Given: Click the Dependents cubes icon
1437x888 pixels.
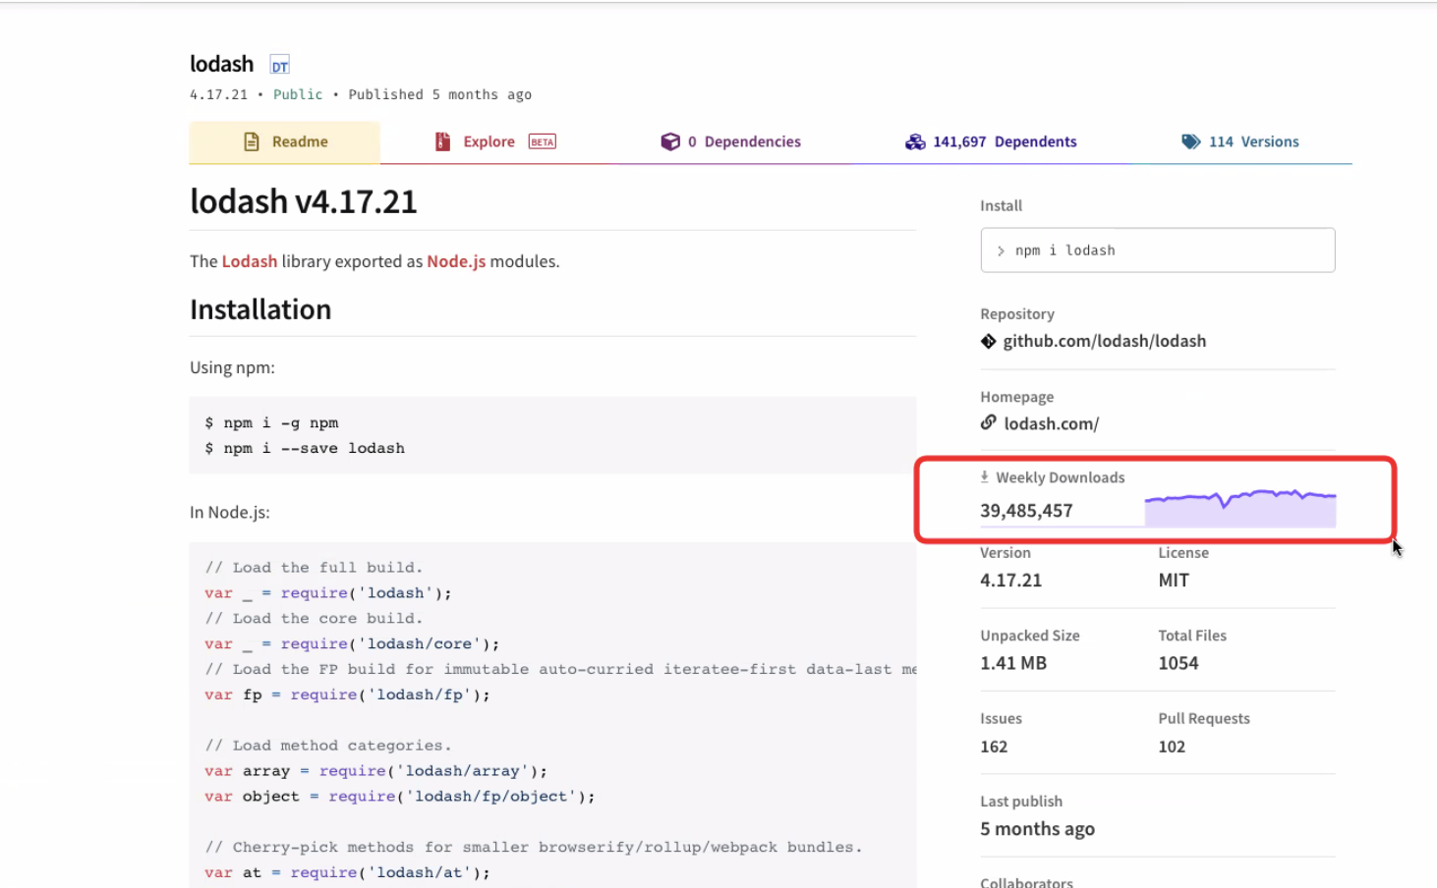Looking at the screenshot, I should point(915,142).
